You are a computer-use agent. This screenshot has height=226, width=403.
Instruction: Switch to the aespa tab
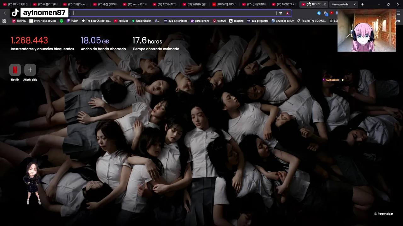pyautogui.click(x=135, y=4)
